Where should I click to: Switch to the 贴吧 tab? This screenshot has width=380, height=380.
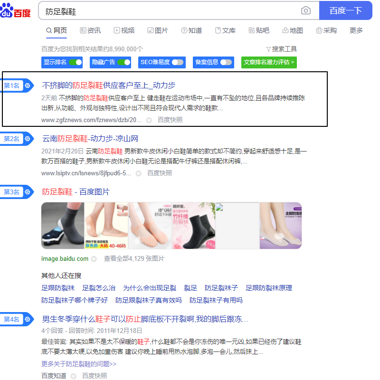(x=259, y=30)
